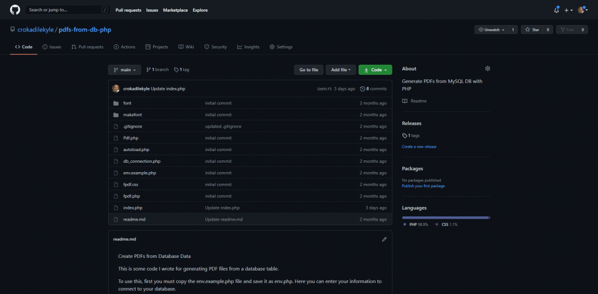Open the font folder
The image size is (598, 294).
[127, 103]
